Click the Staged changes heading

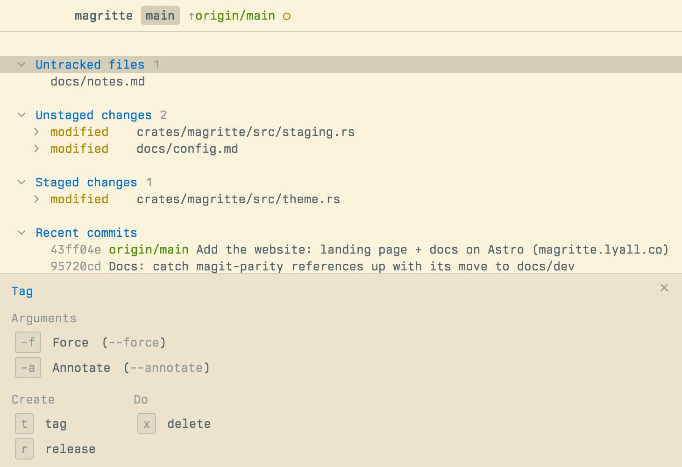point(86,182)
